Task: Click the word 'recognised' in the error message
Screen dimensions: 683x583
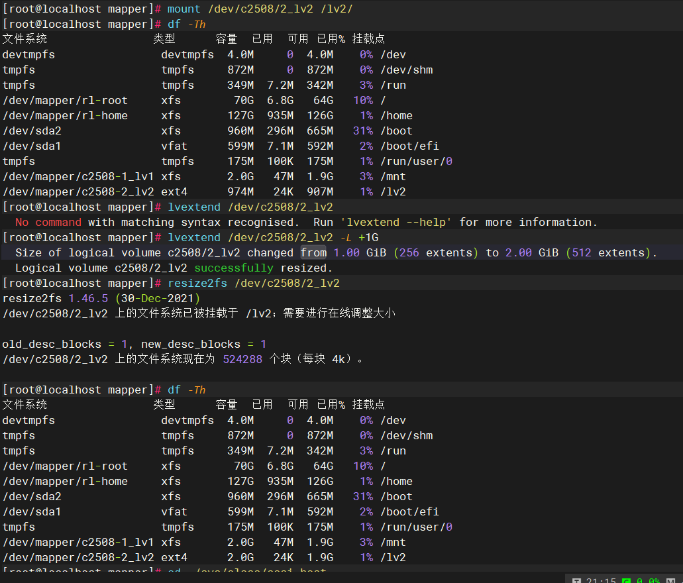Action: coord(260,222)
